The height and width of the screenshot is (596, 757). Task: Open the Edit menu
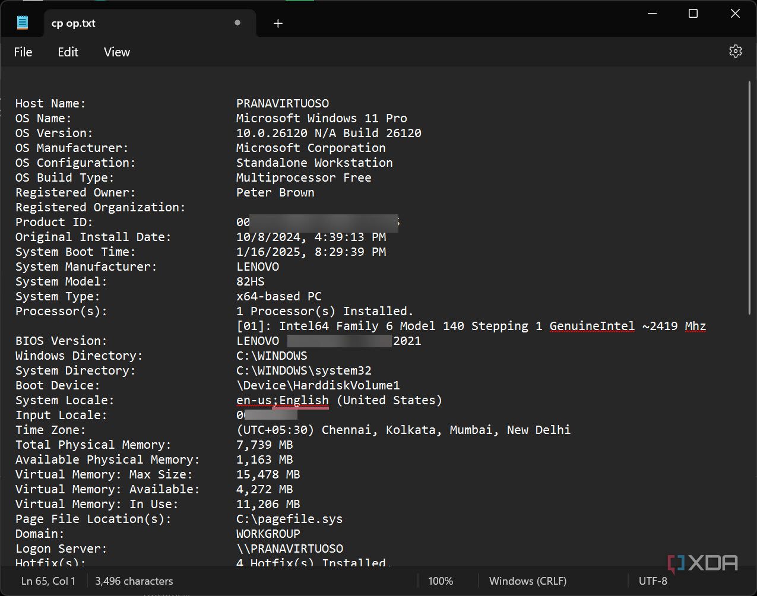(68, 52)
